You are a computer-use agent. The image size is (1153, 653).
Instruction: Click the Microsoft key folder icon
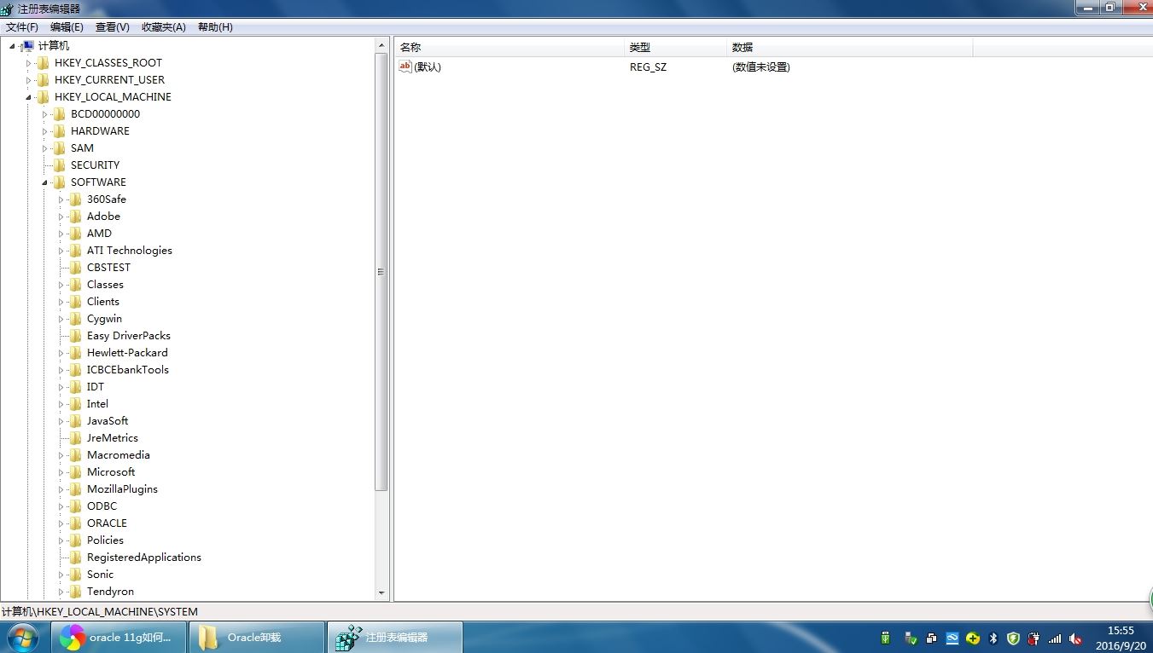75,472
